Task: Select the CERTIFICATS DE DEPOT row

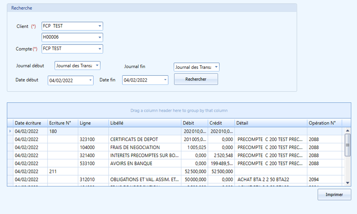Action: (175, 139)
